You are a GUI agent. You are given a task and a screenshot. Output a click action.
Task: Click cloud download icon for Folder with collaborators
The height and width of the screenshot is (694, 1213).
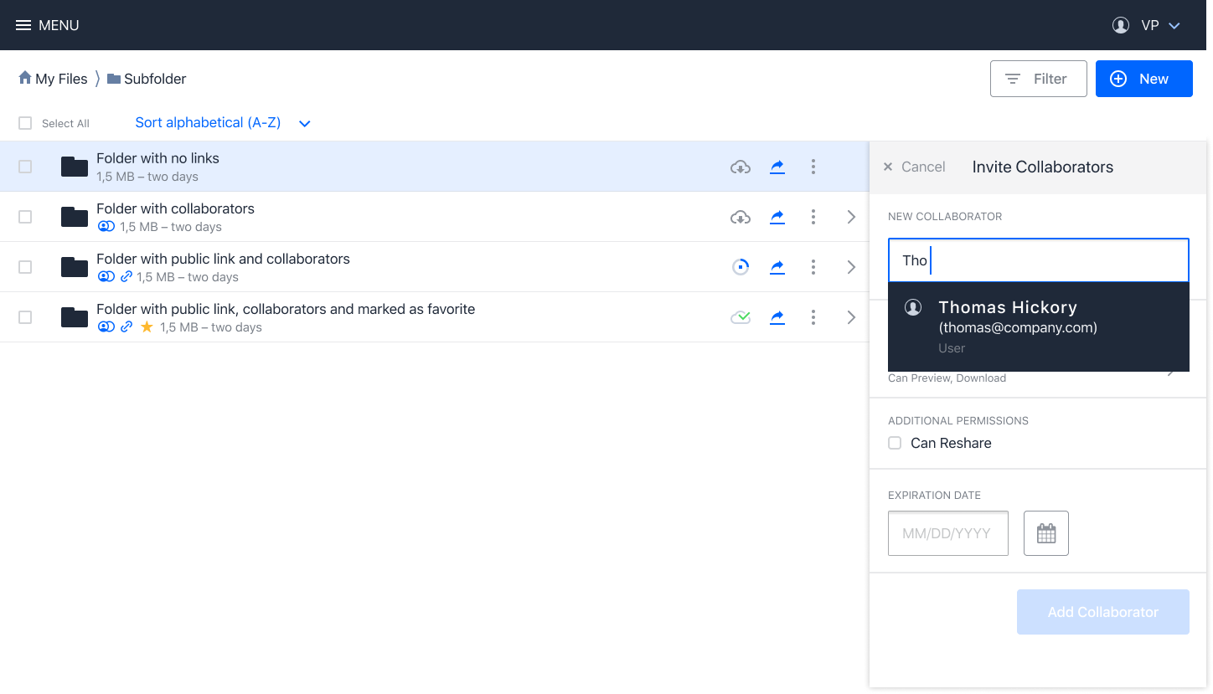(x=741, y=217)
